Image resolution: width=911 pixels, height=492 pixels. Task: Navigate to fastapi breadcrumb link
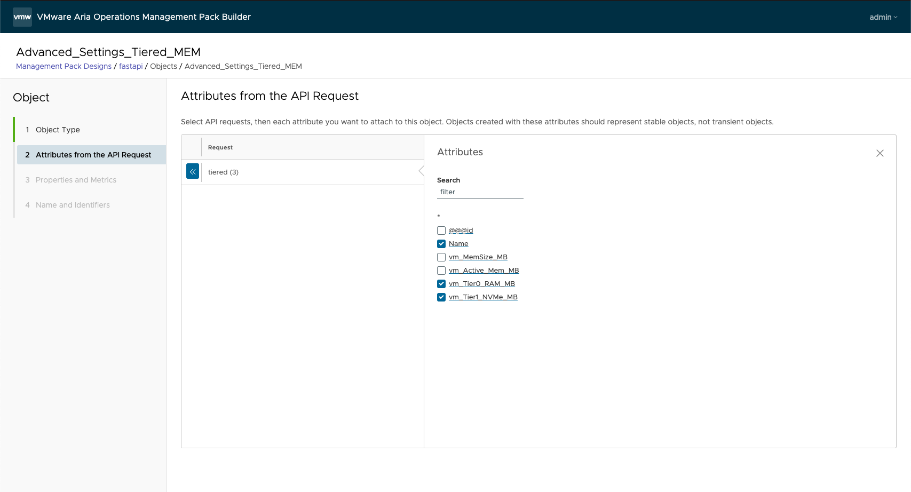pos(131,66)
